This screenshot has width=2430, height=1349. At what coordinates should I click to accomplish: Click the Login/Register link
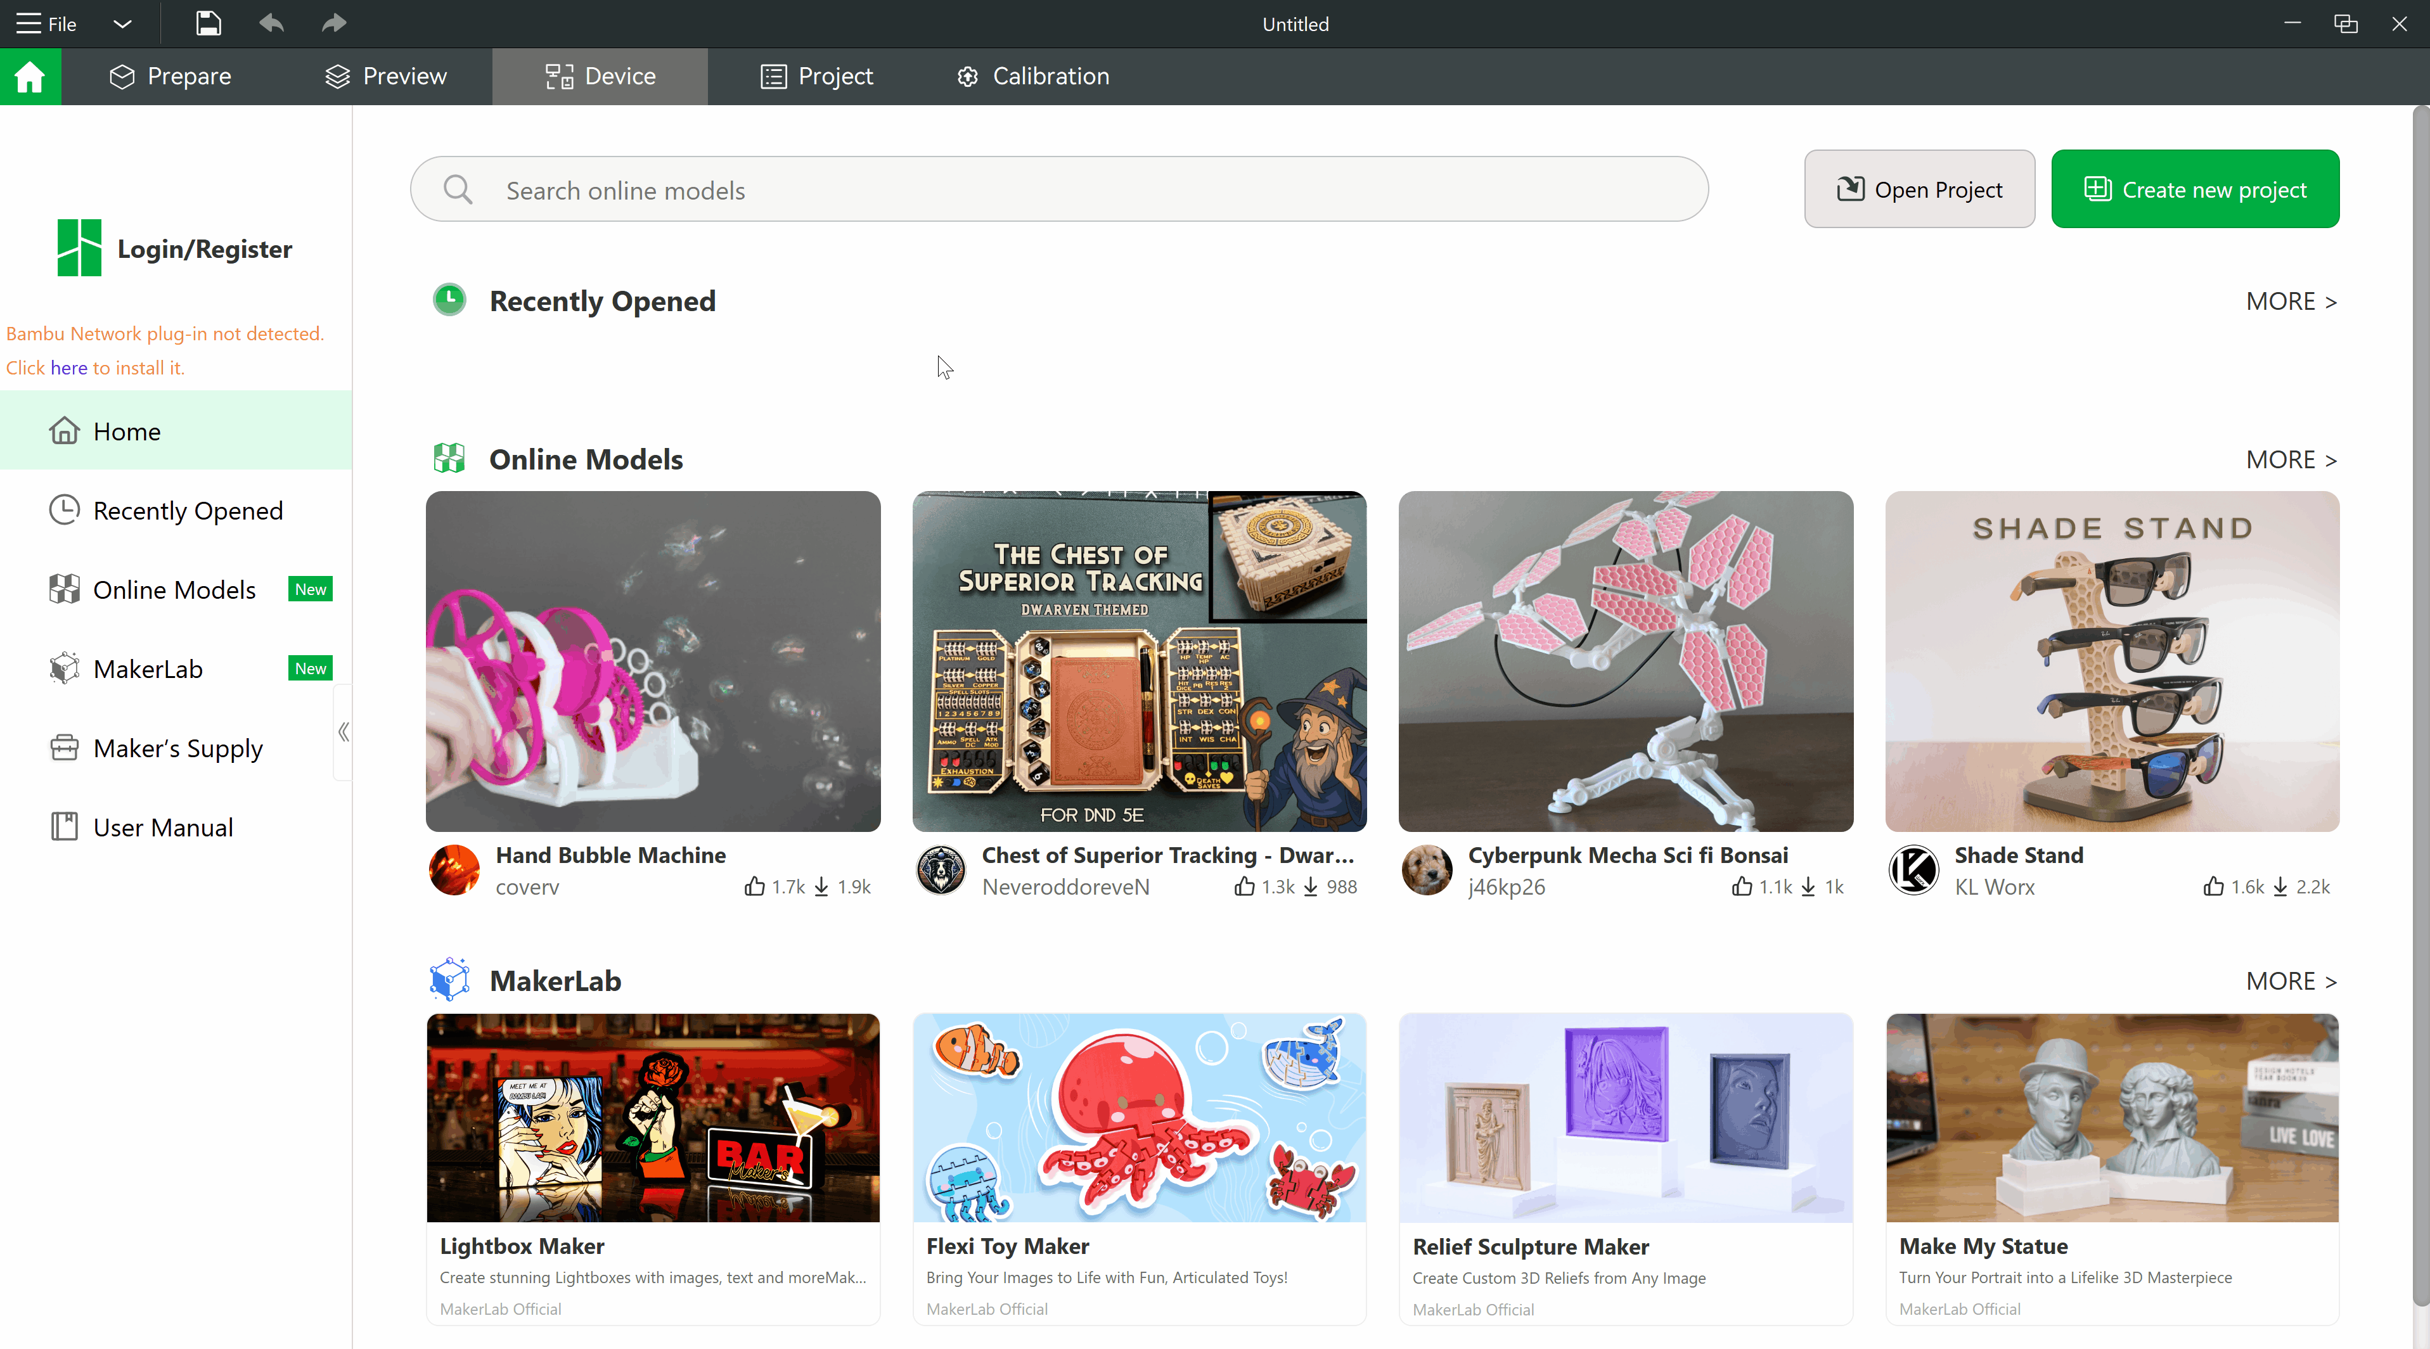tap(205, 249)
